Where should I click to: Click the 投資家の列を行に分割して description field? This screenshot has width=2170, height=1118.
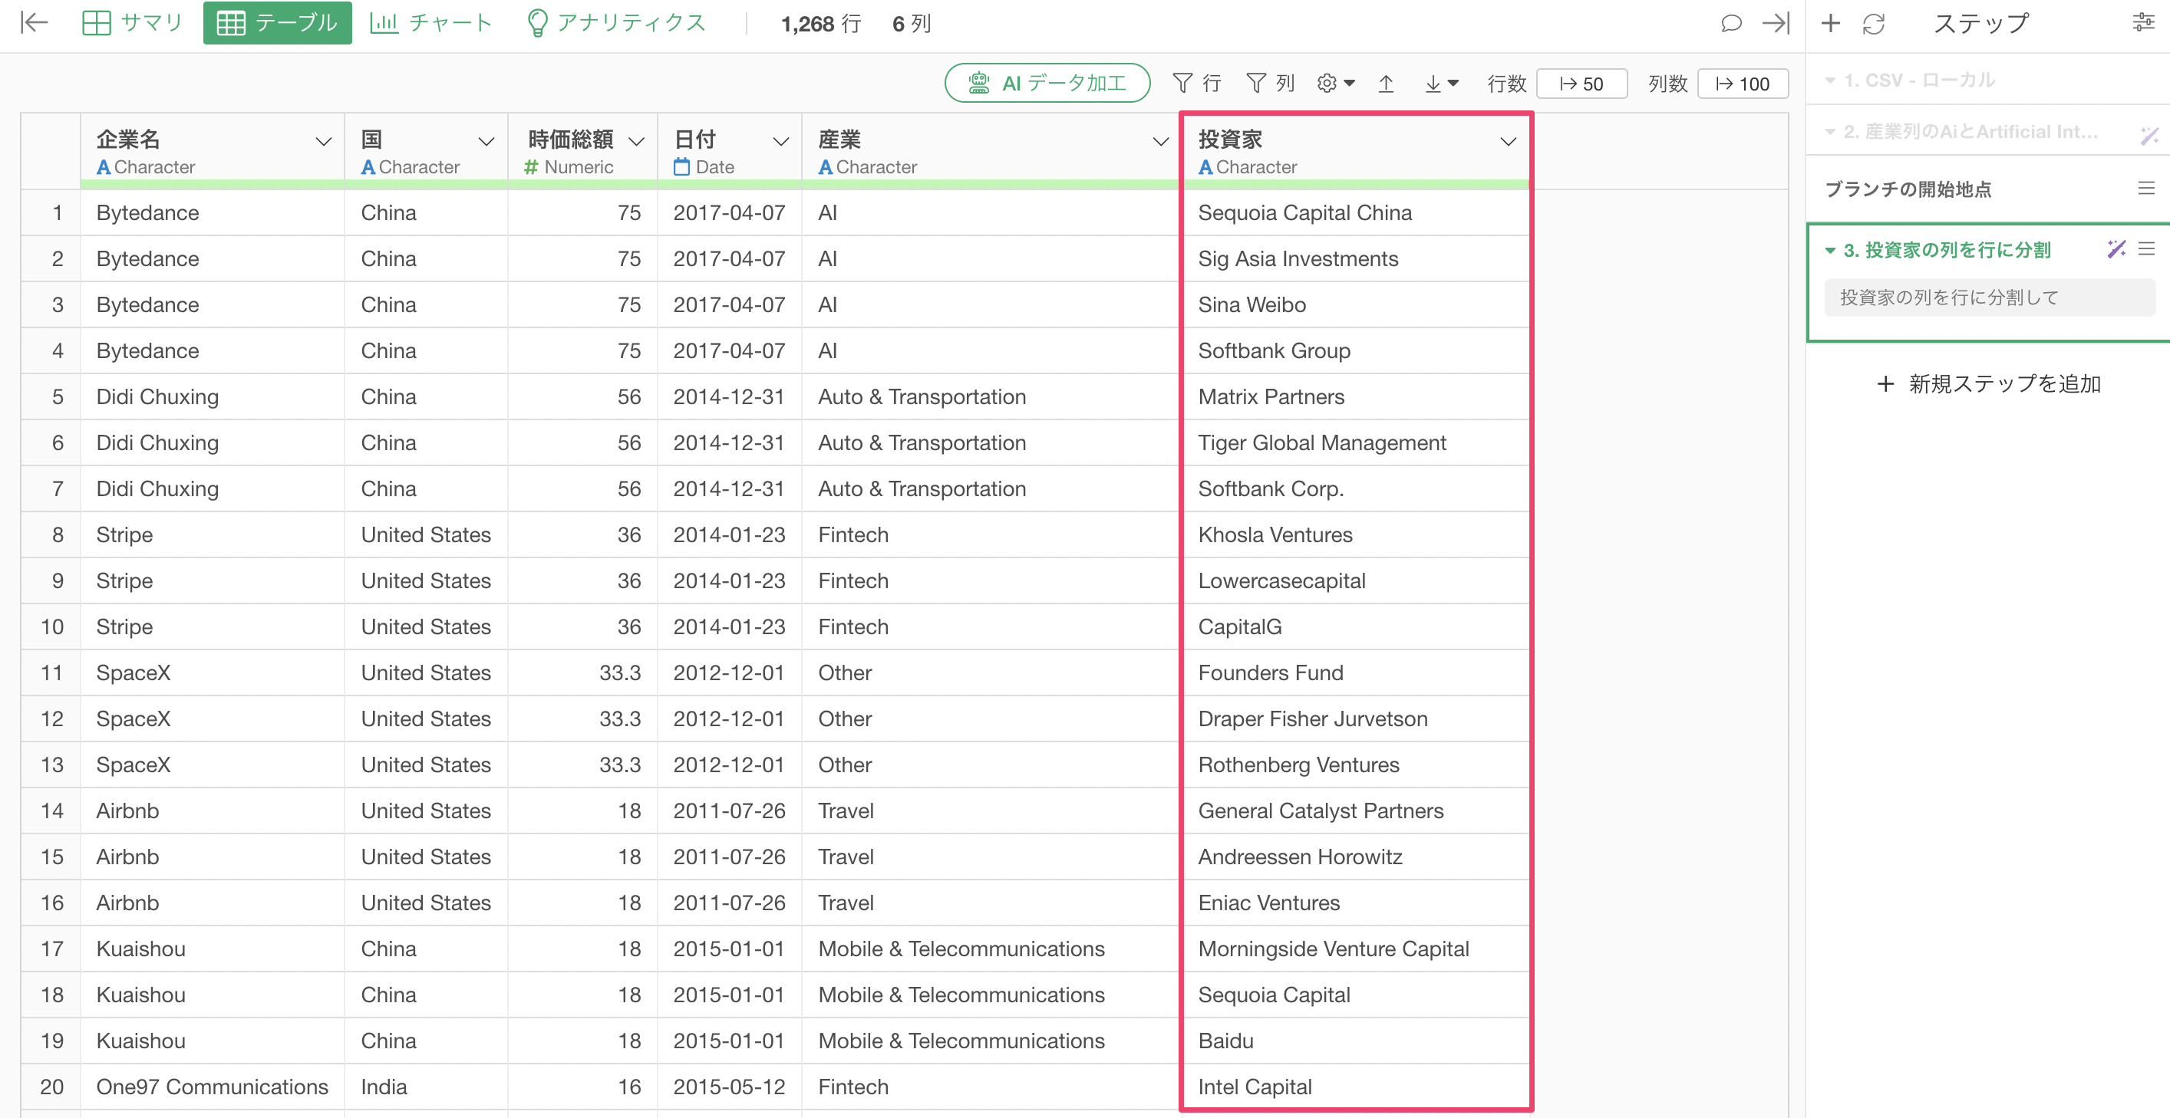(1989, 298)
